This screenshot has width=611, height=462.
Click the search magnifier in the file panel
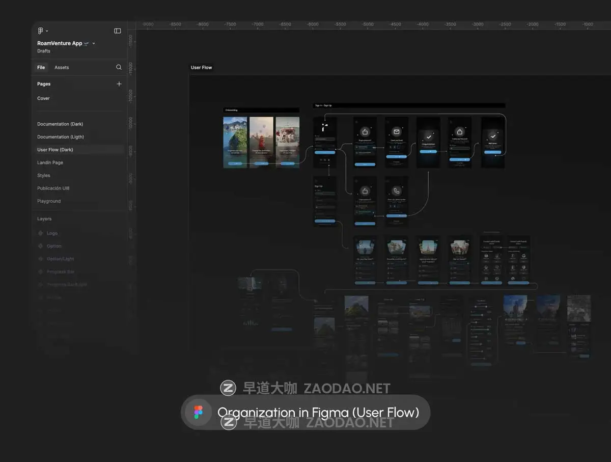point(119,67)
